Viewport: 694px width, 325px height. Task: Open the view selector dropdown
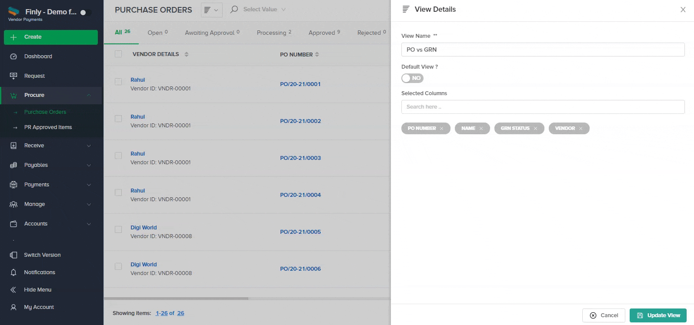[x=211, y=10]
